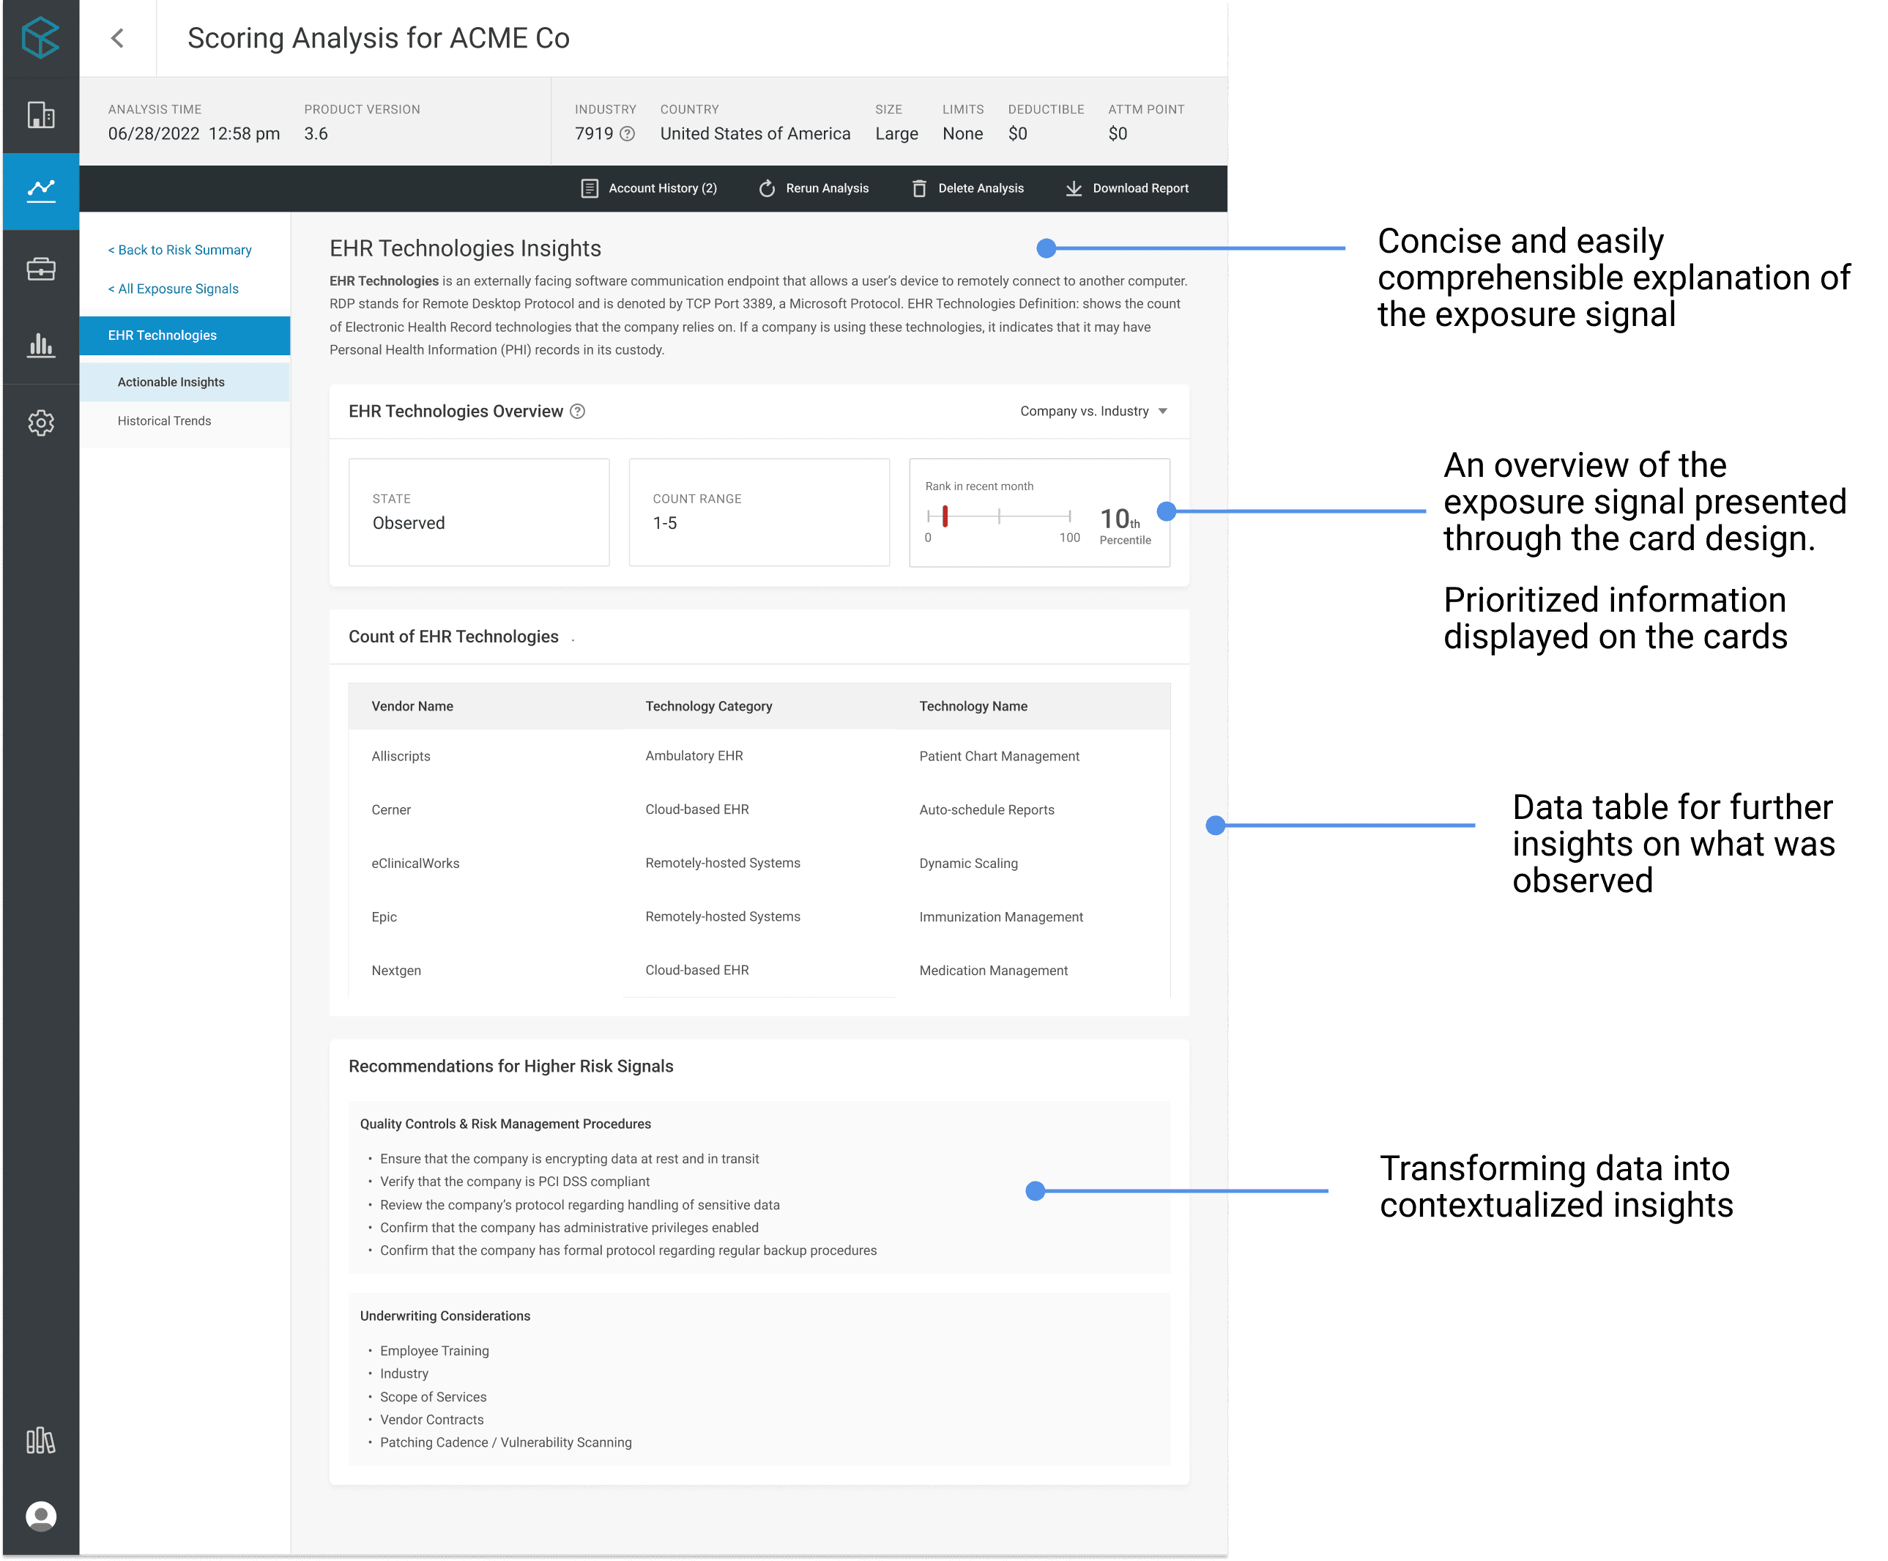Click Download Report button label
The image size is (1888, 1561).
[1141, 189]
